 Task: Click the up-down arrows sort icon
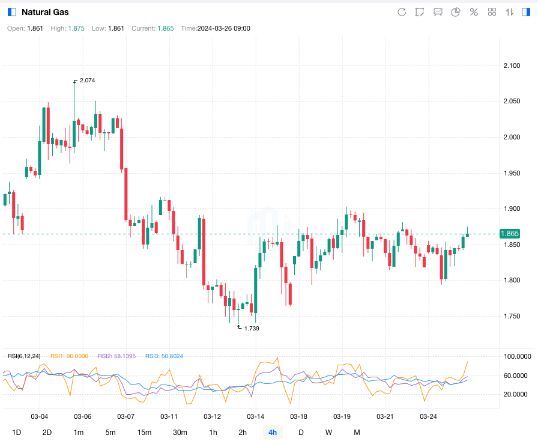(x=510, y=12)
